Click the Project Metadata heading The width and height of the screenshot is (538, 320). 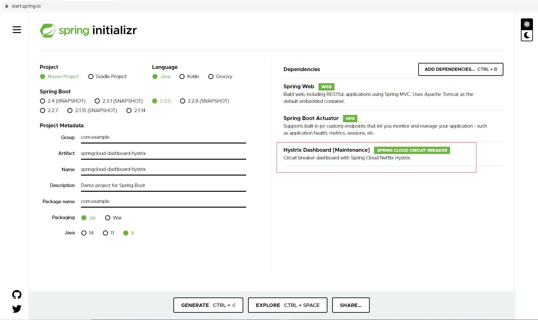tap(62, 125)
